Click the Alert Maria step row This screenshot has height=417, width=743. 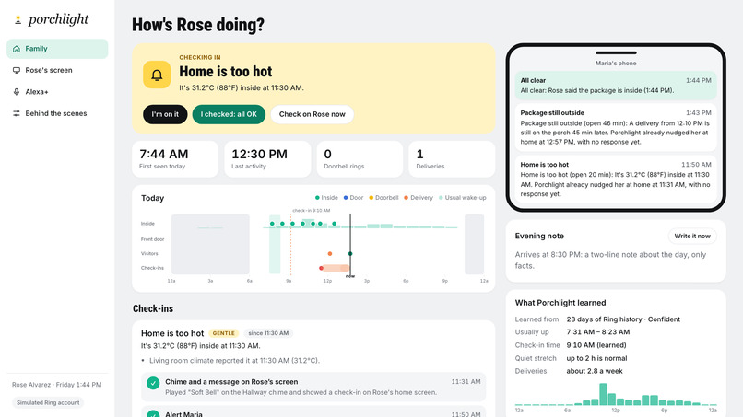[313, 411]
